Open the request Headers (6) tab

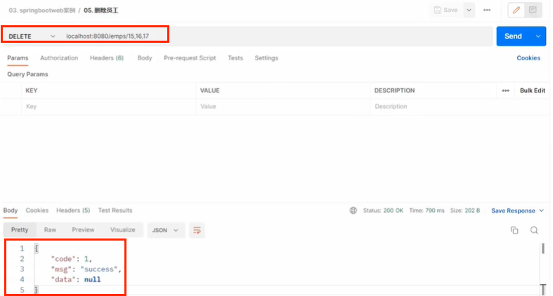click(107, 58)
